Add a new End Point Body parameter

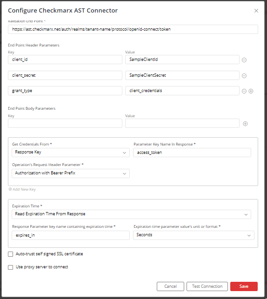coord(245,124)
